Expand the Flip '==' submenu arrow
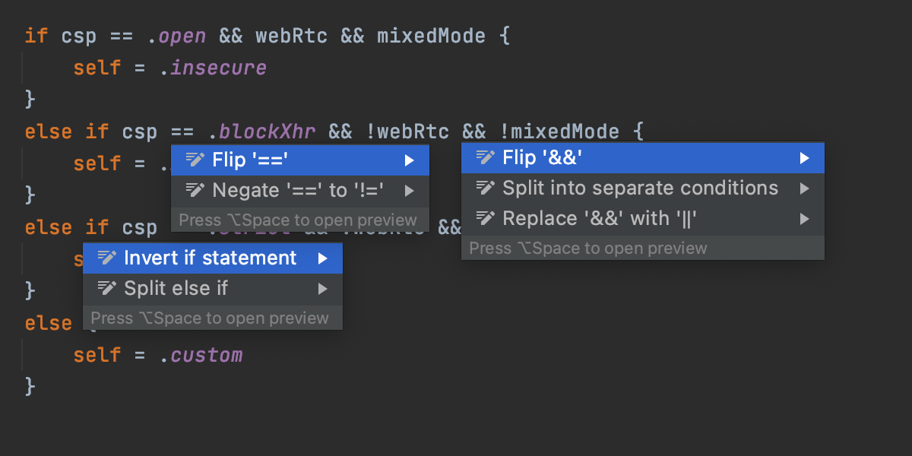This screenshot has width=912, height=456. [x=410, y=160]
